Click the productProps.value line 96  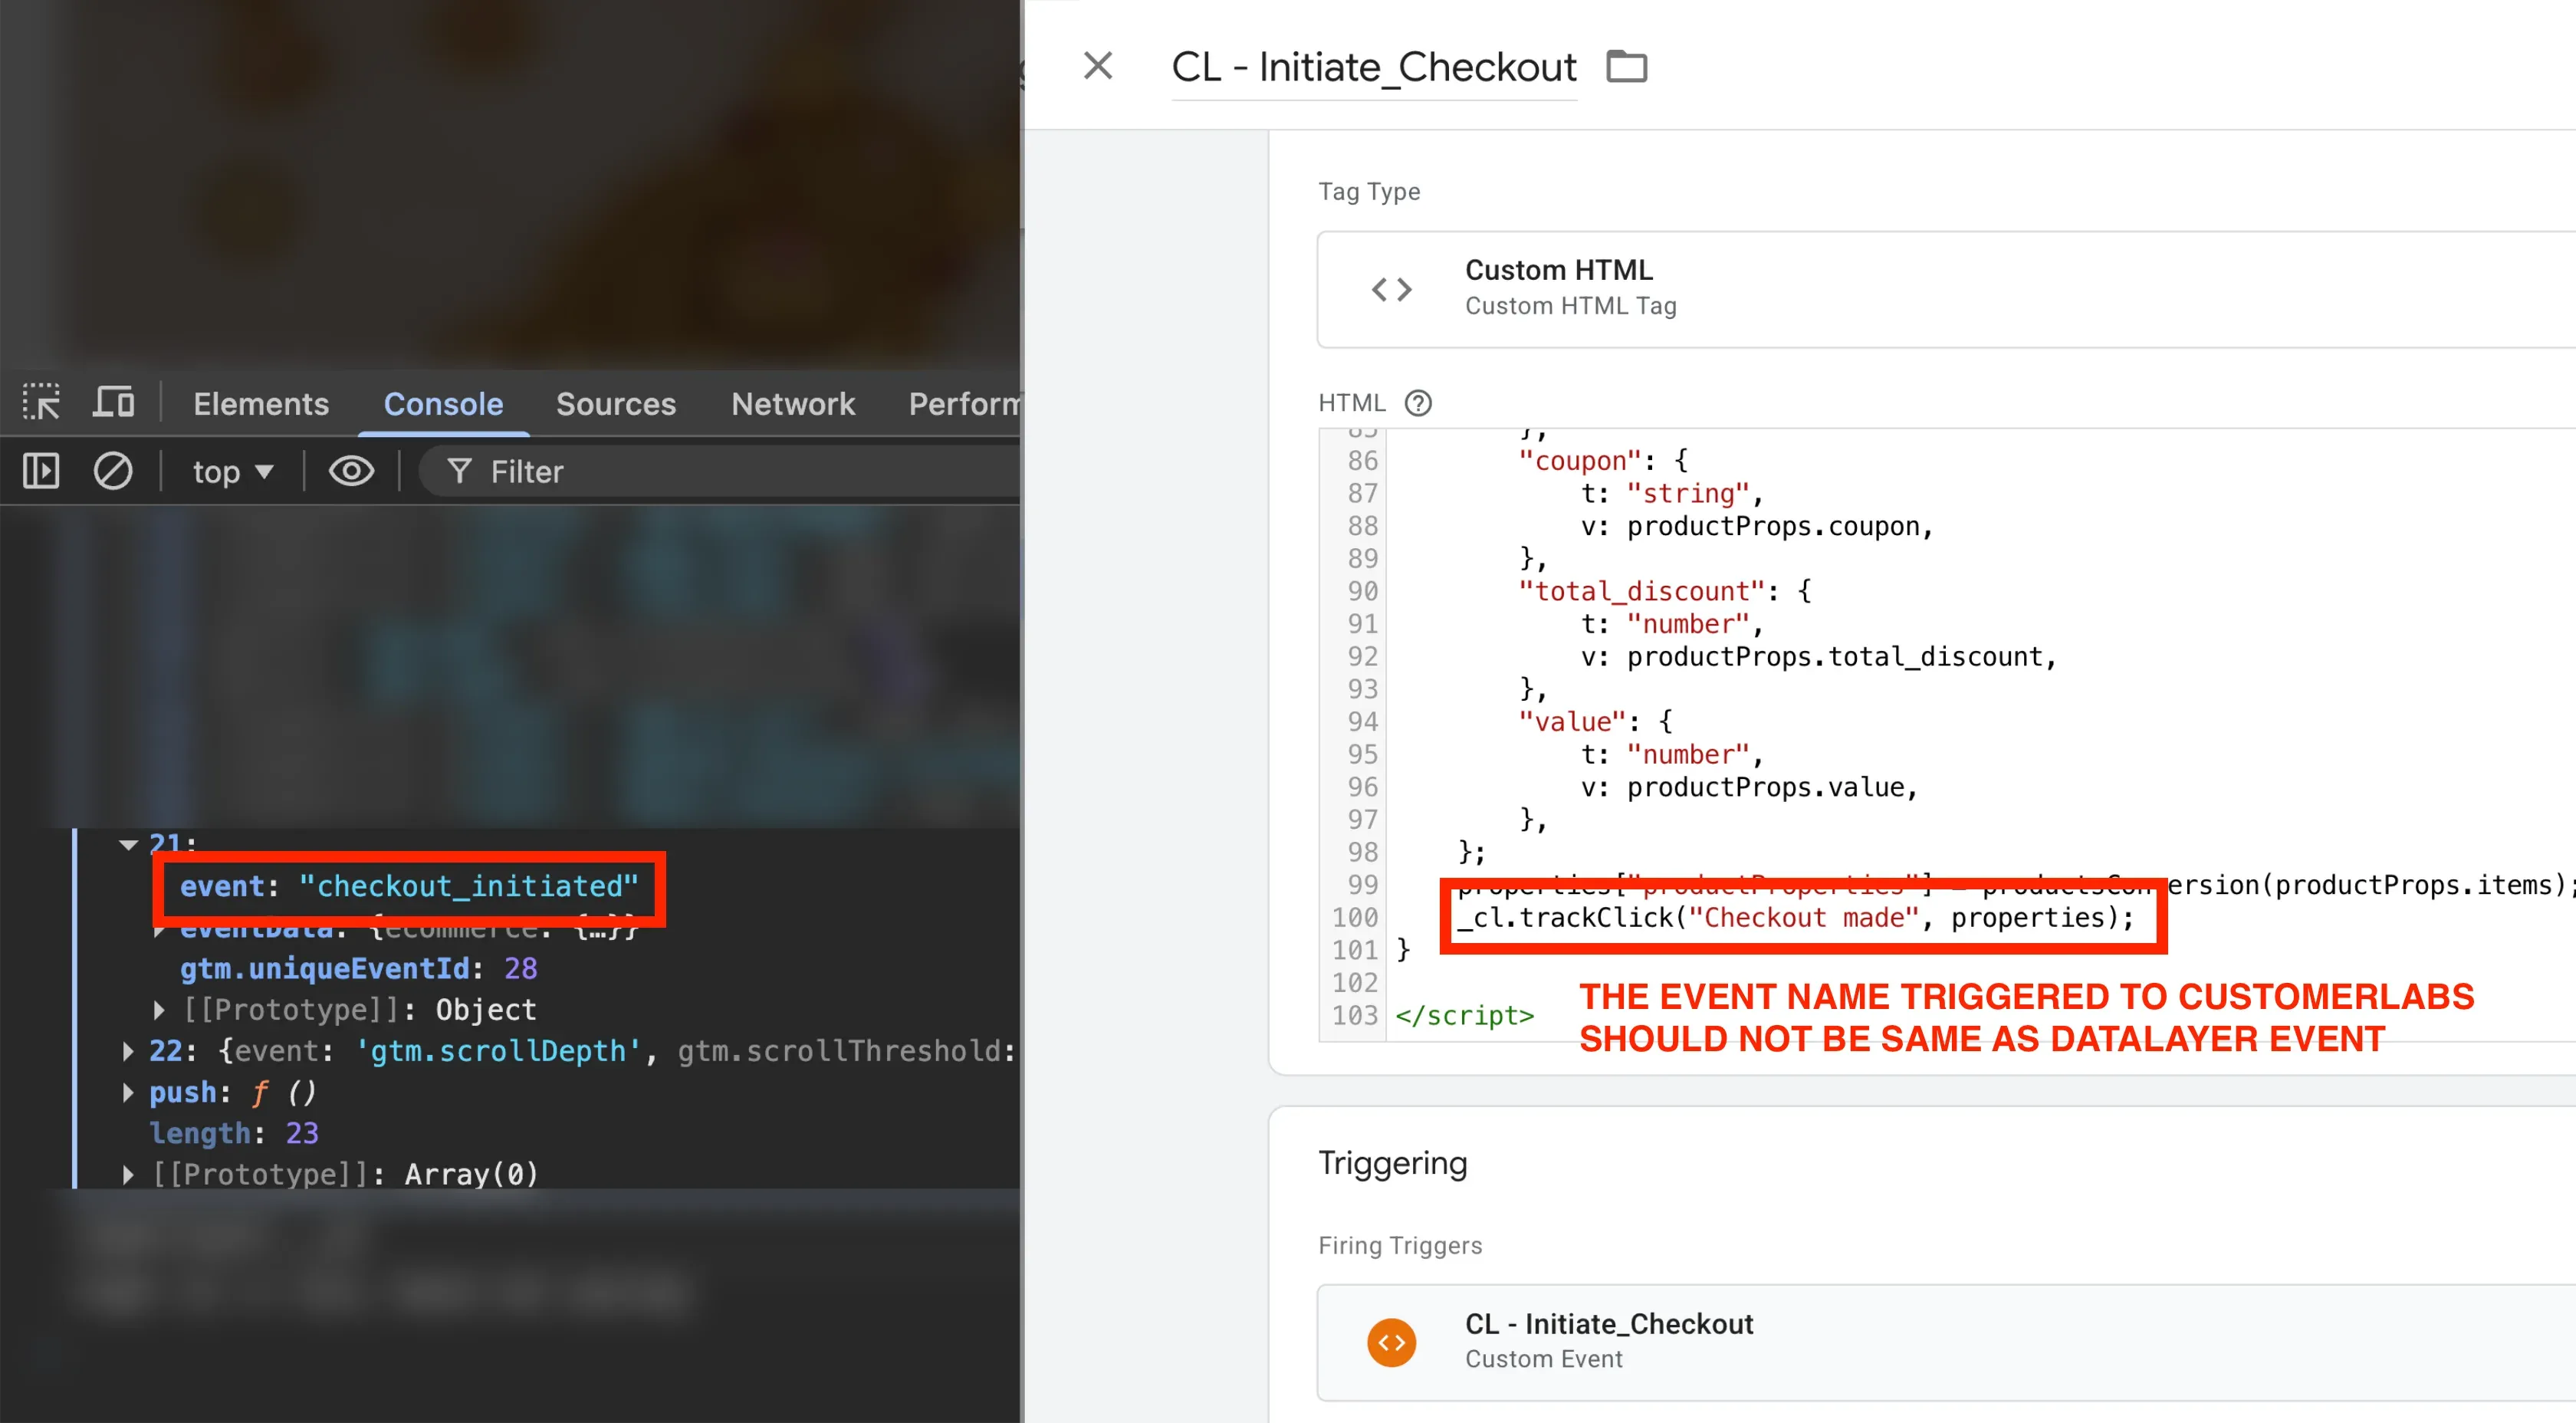(x=1749, y=787)
